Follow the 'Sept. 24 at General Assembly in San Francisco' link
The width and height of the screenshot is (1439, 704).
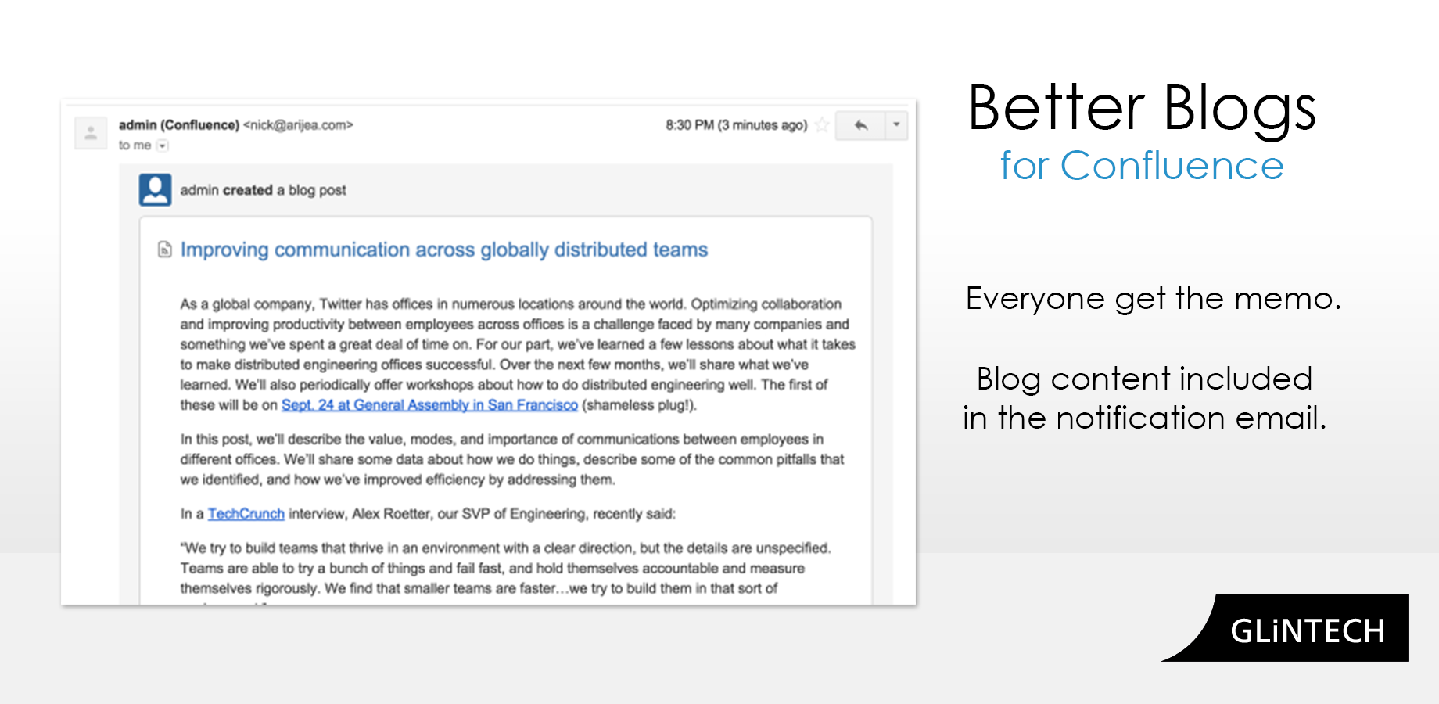[429, 405]
